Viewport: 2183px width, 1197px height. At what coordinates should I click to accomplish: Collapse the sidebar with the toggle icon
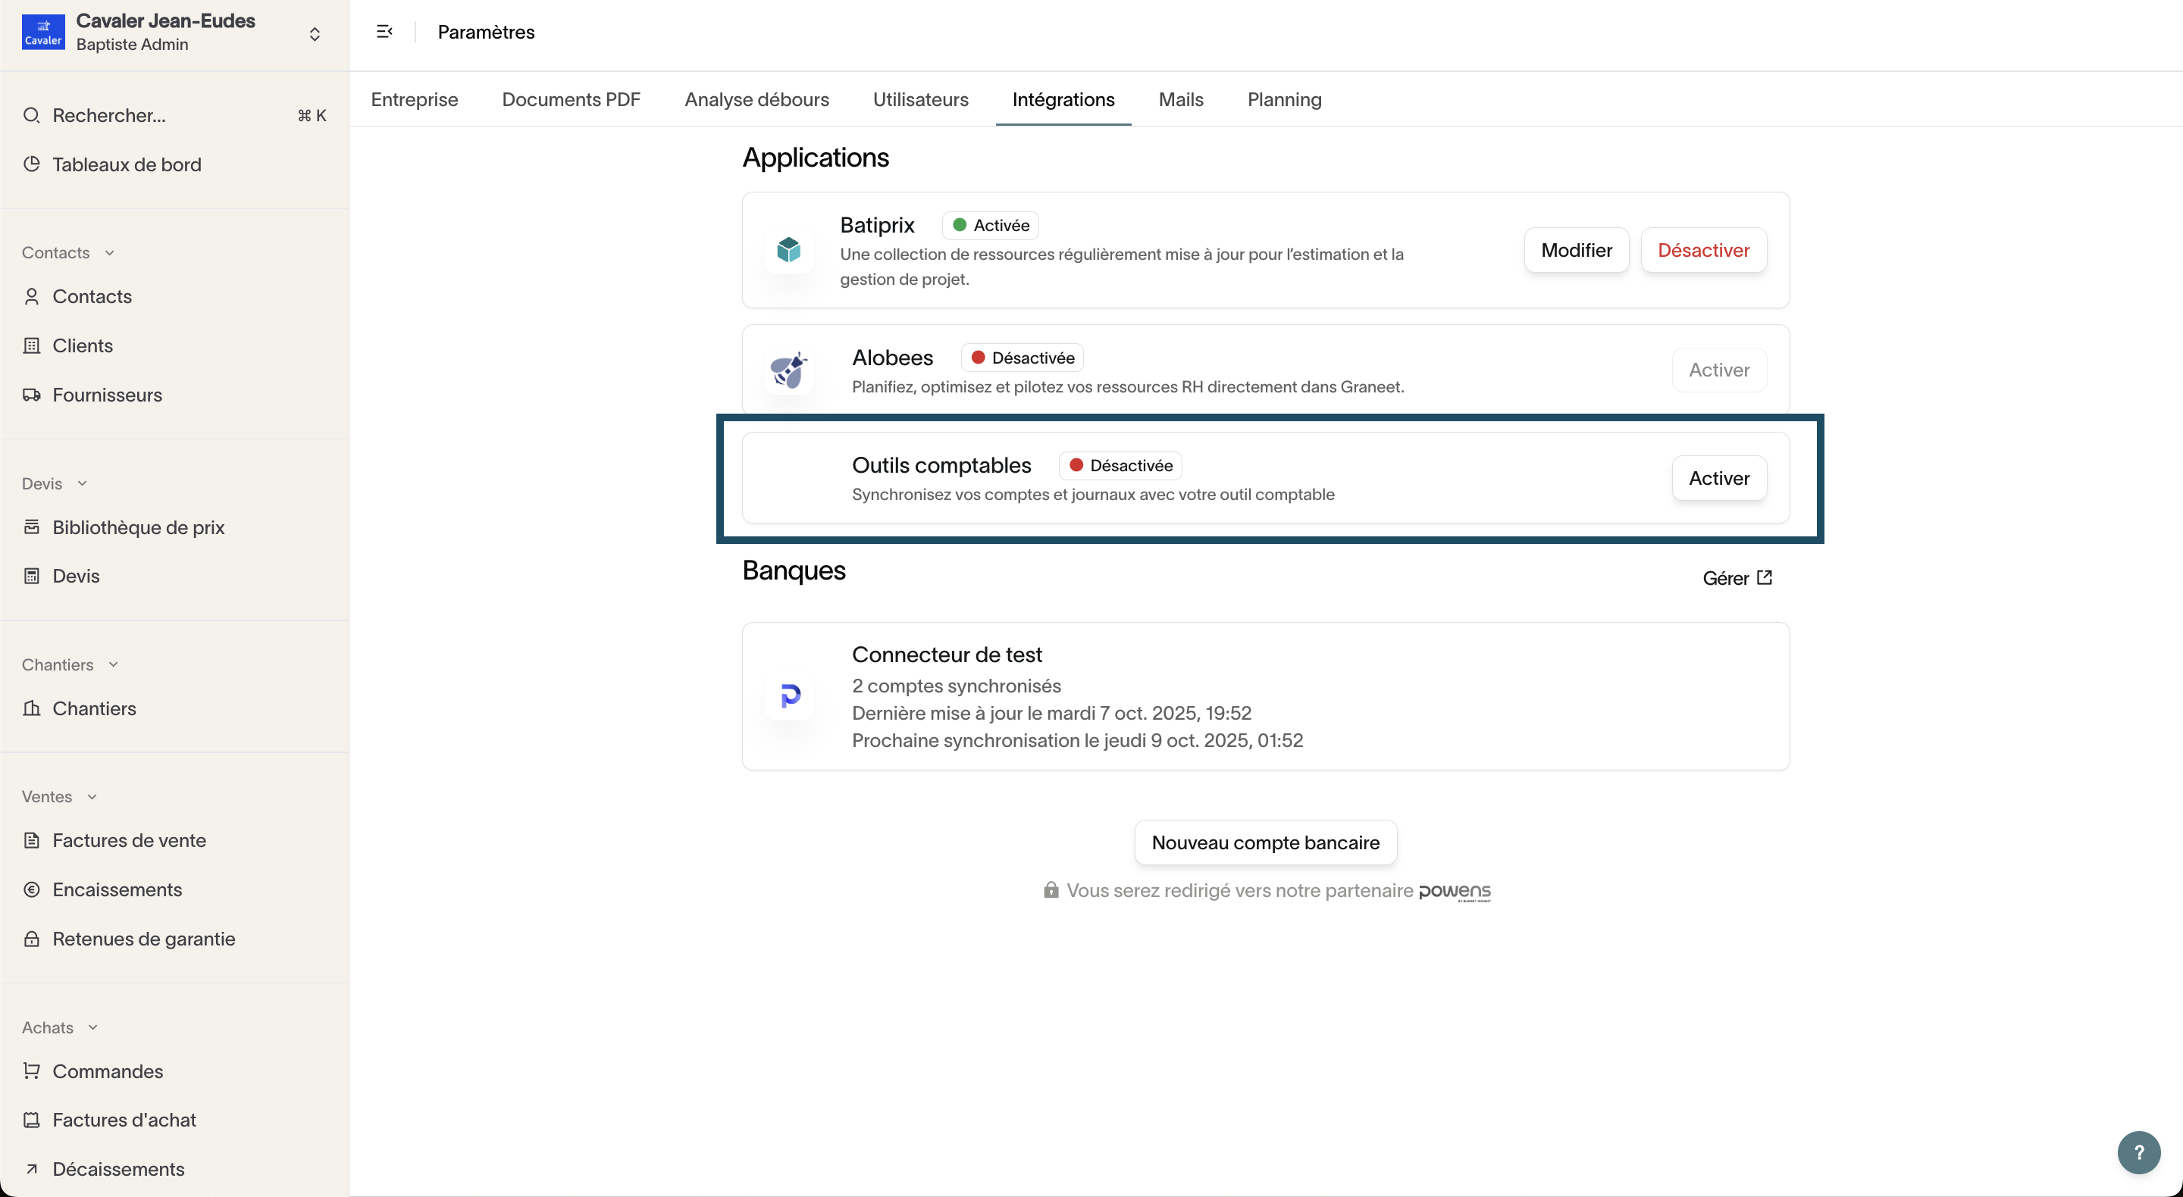click(x=384, y=32)
